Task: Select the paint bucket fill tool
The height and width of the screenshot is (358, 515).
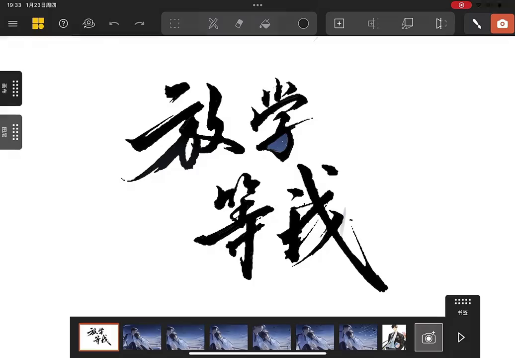Action: coord(265,24)
